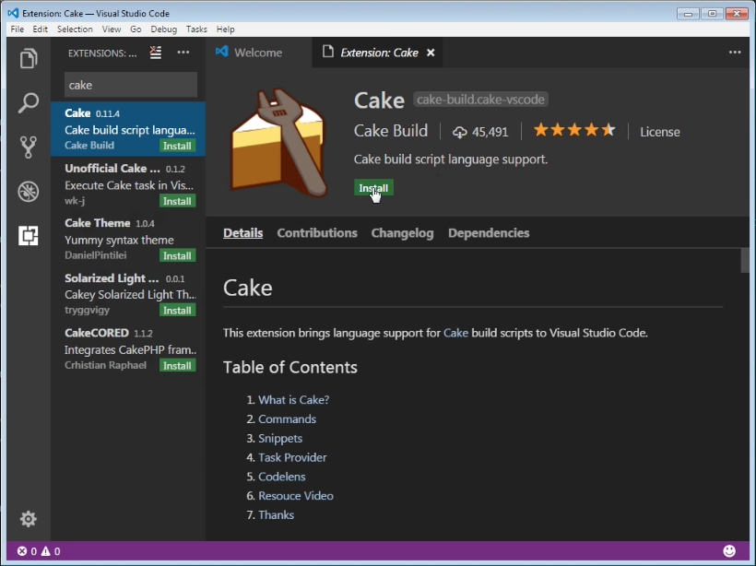Screen dimensions: 756x566
Task: Click the details pane vertical scrollbar
Action: pos(745,260)
